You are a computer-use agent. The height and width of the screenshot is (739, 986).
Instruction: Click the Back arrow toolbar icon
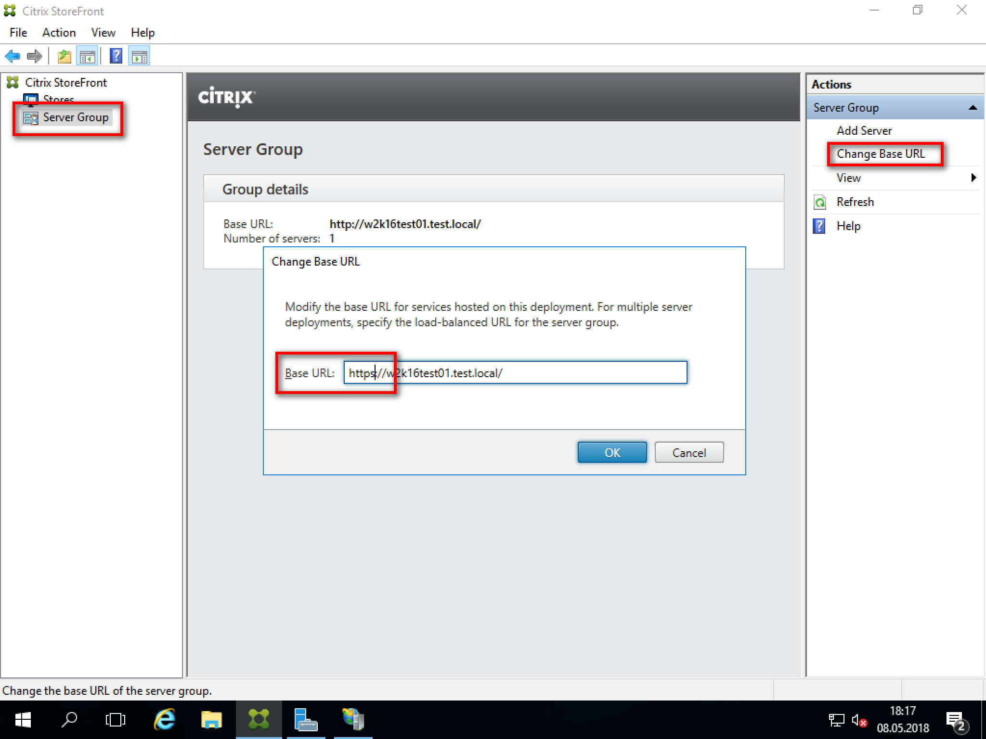click(13, 56)
